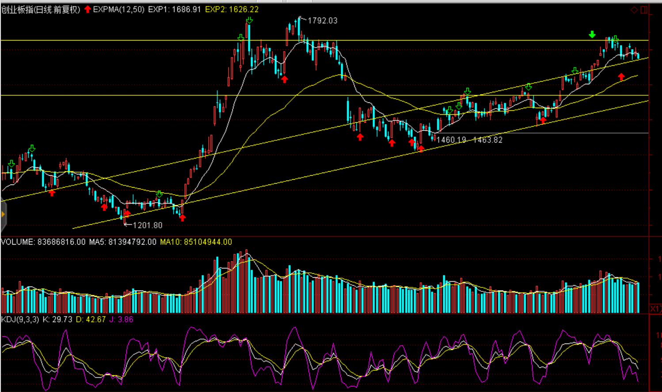Click the MA10 volume average label

pos(196,242)
